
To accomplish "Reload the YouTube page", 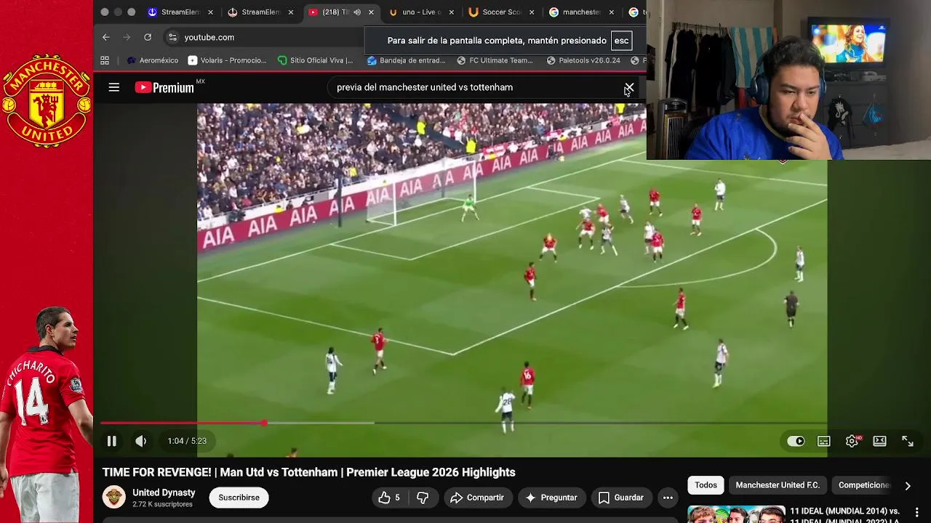I will (x=148, y=37).
